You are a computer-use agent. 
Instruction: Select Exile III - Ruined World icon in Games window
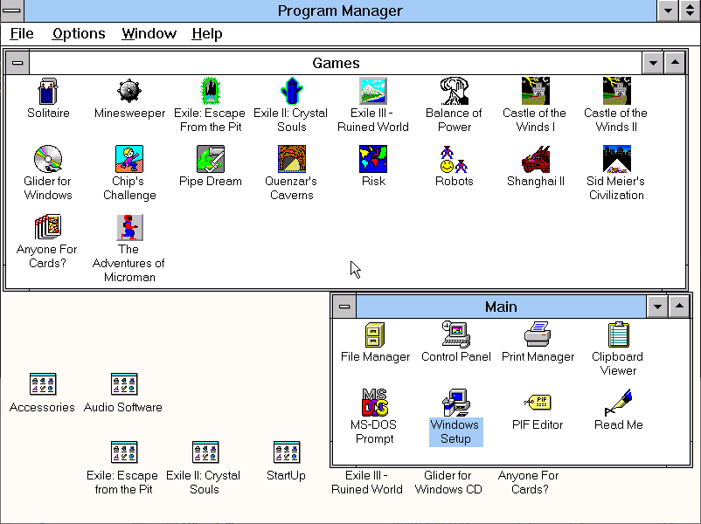coord(373,91)
